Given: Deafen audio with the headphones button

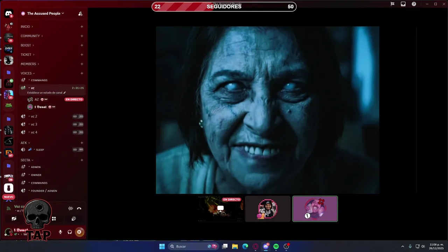Looking at the screenshot, I should coord(70,232).
